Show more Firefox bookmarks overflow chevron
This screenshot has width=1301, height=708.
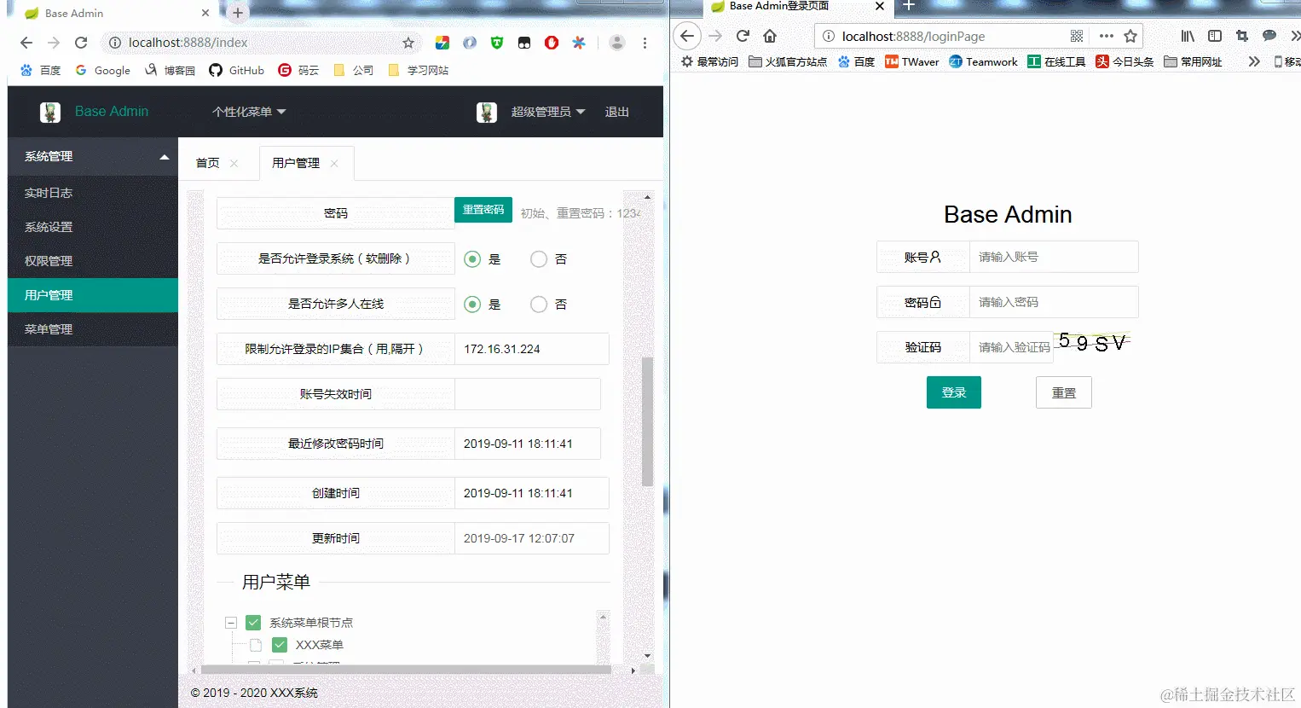pos(1254,61)
